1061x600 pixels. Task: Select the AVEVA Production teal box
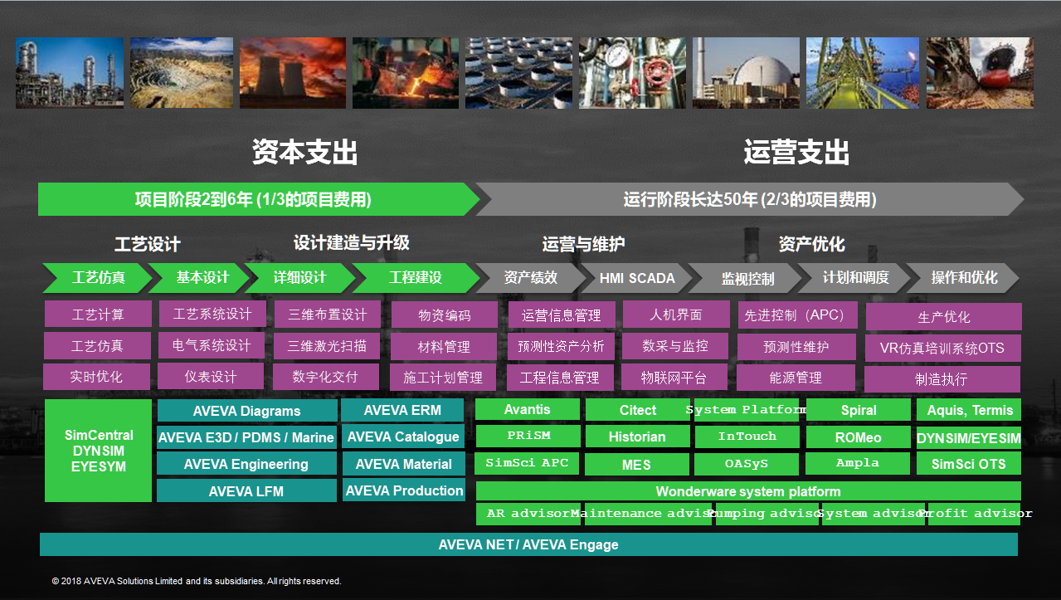(403, 490)
